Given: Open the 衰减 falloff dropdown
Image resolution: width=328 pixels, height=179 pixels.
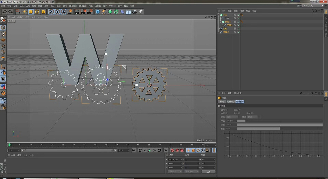Looking at the screenshot, I should click(x=232, y=117).
